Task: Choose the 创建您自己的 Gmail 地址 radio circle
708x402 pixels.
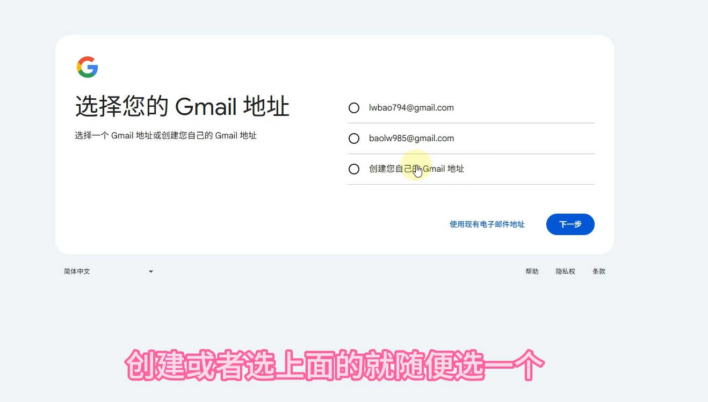Action: pos(354,169)
